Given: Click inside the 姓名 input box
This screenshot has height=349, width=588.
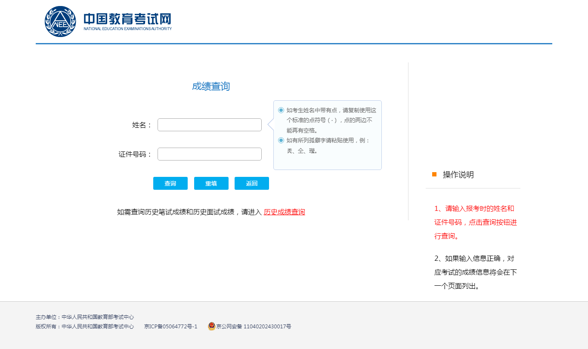Looking at the screenshot, I should click(209, 124).
